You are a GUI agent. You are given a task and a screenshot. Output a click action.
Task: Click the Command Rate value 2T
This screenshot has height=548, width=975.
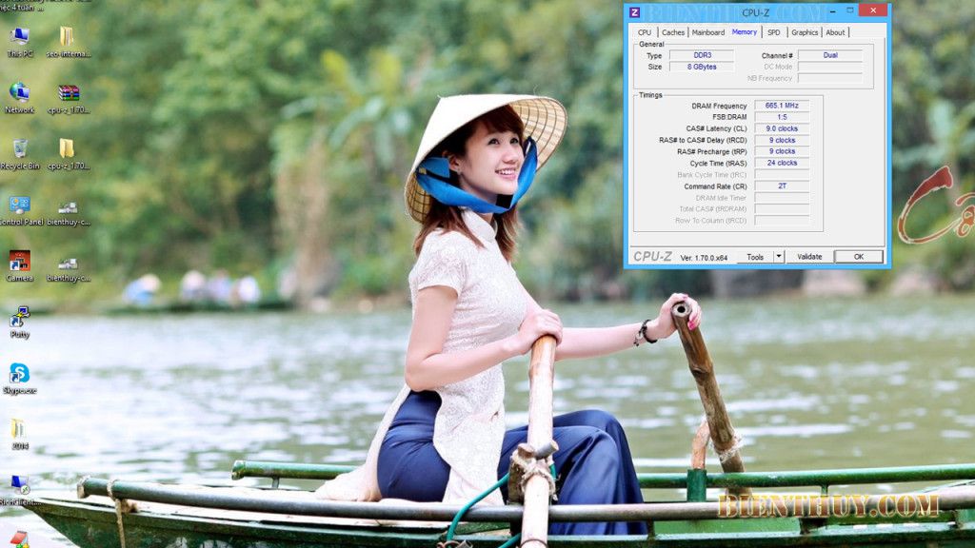coord(782,186)
